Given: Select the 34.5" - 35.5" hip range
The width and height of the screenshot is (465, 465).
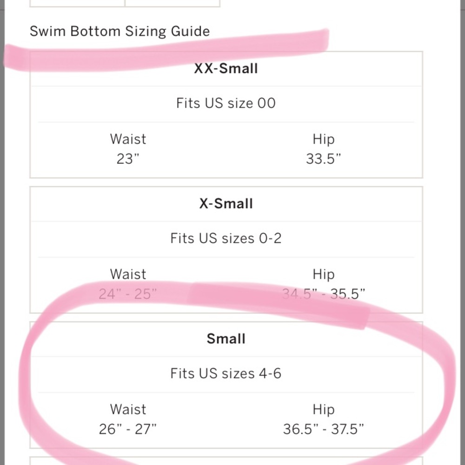Looking at the screenshot, I should 324,294.
